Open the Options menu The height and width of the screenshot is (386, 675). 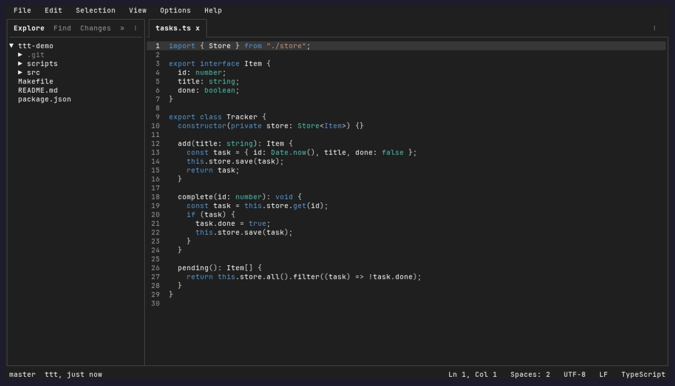click(175, 10)
